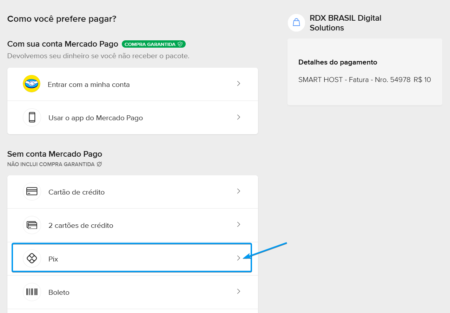Open chevron on Usar o app do Mercado Pago
The width and height of the screenshot is (450, 313).
point(238,117)
